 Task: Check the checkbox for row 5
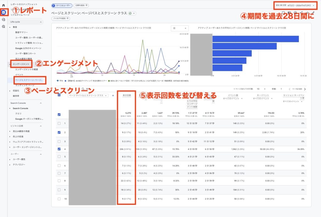pyautogui.click(x=59, y=157)
